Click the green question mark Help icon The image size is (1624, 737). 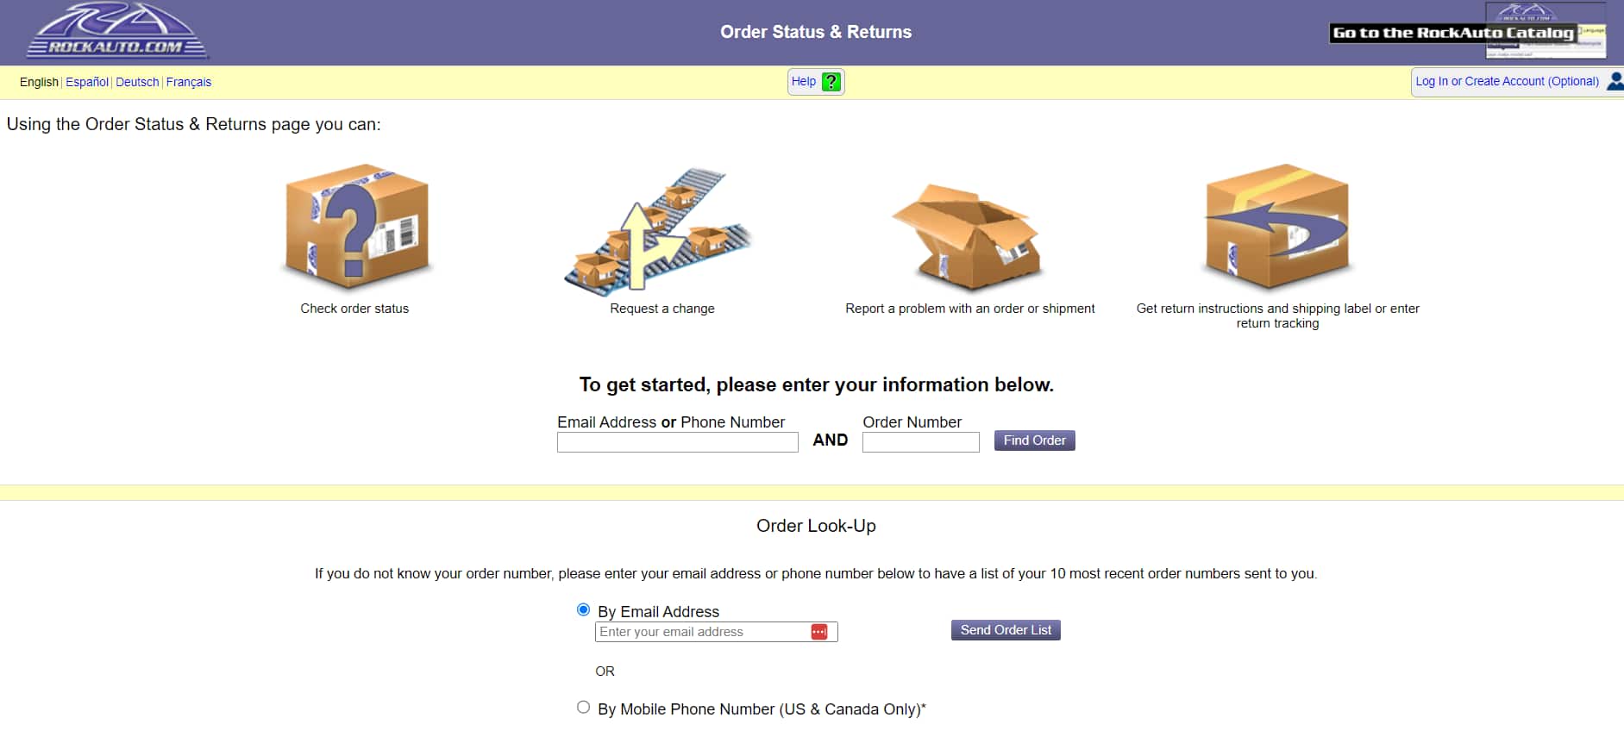click(x=831, y=82)
